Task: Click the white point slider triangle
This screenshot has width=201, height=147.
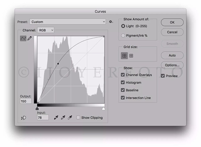Action: pos(104,108)
